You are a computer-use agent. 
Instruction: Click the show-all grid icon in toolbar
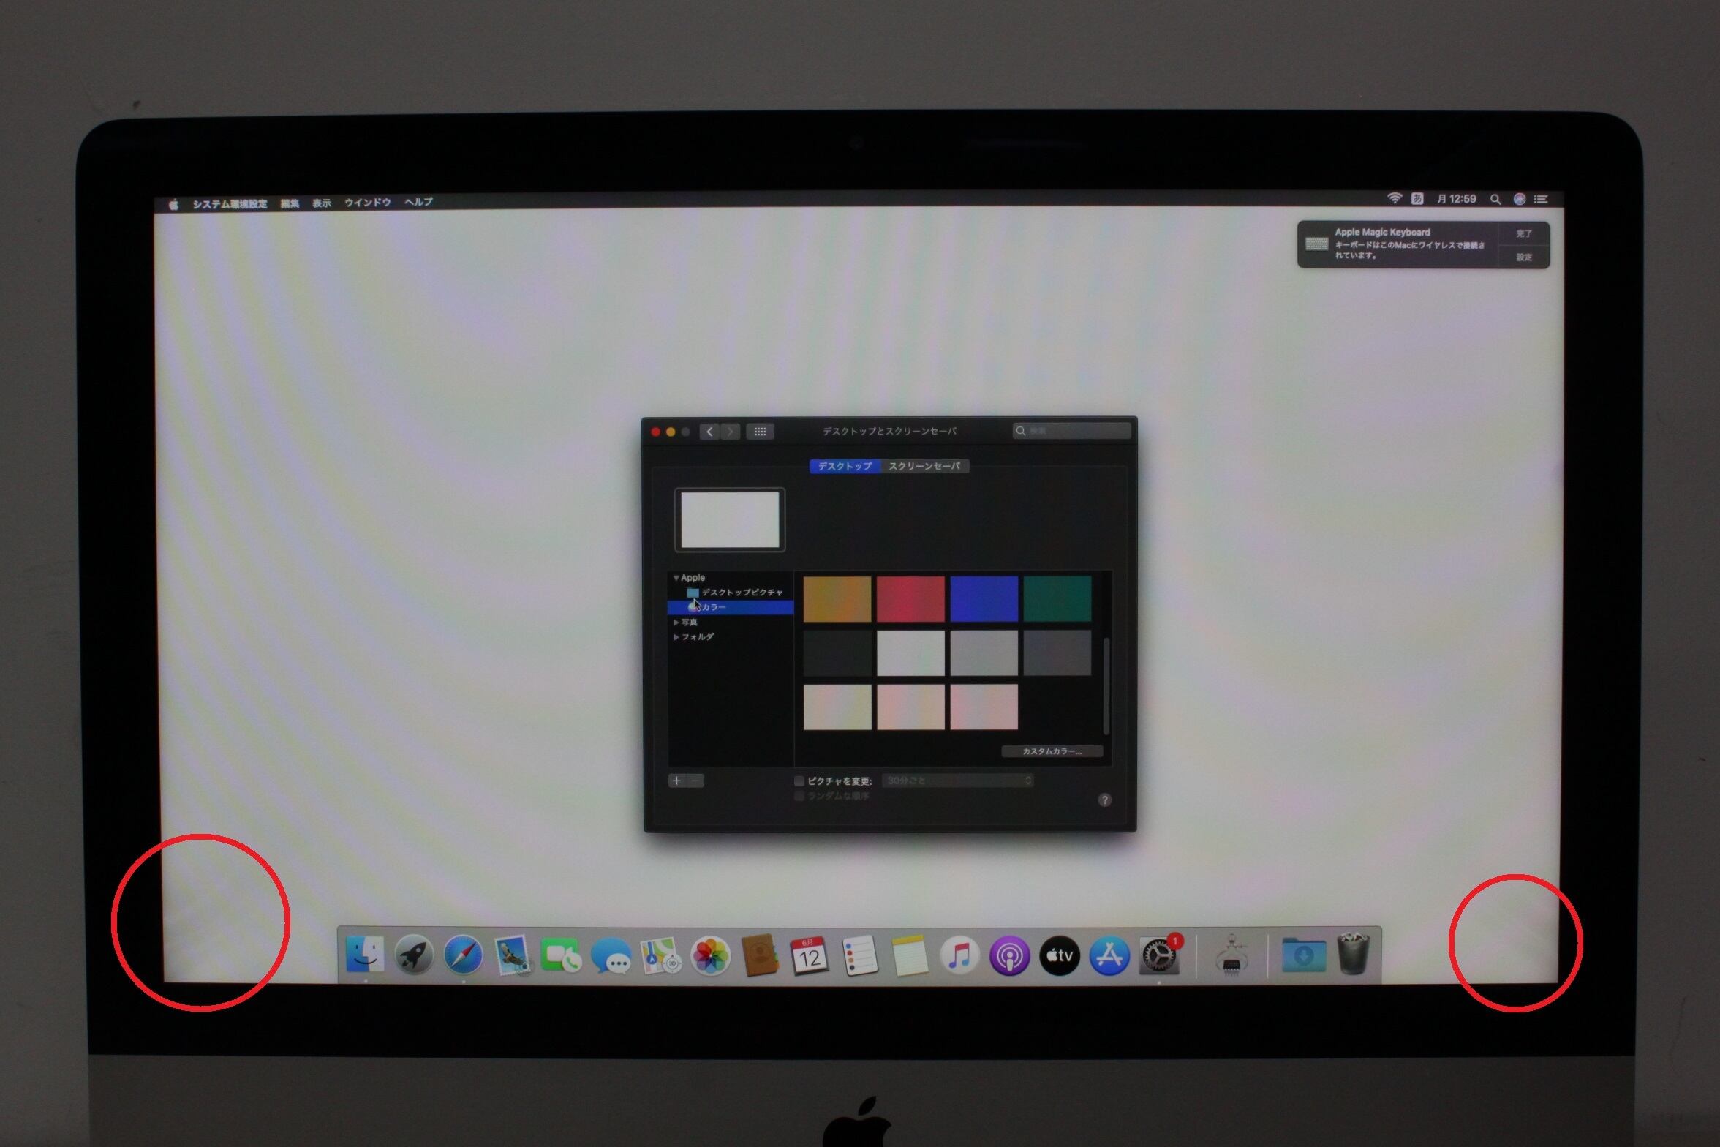[x=760, y=432]
